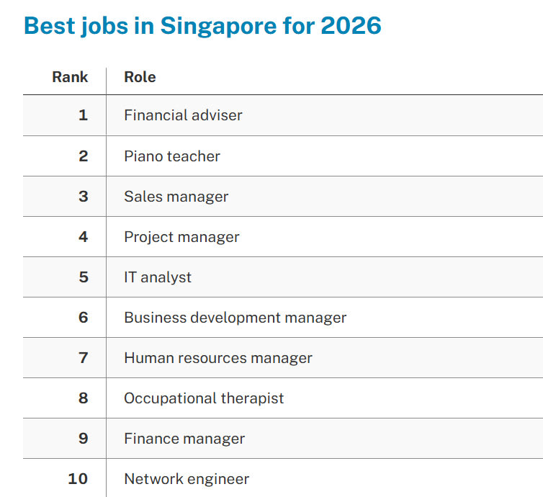The image size is (543, 497).
Task: Select the Human resources manager entry
Action: [218, 358]
